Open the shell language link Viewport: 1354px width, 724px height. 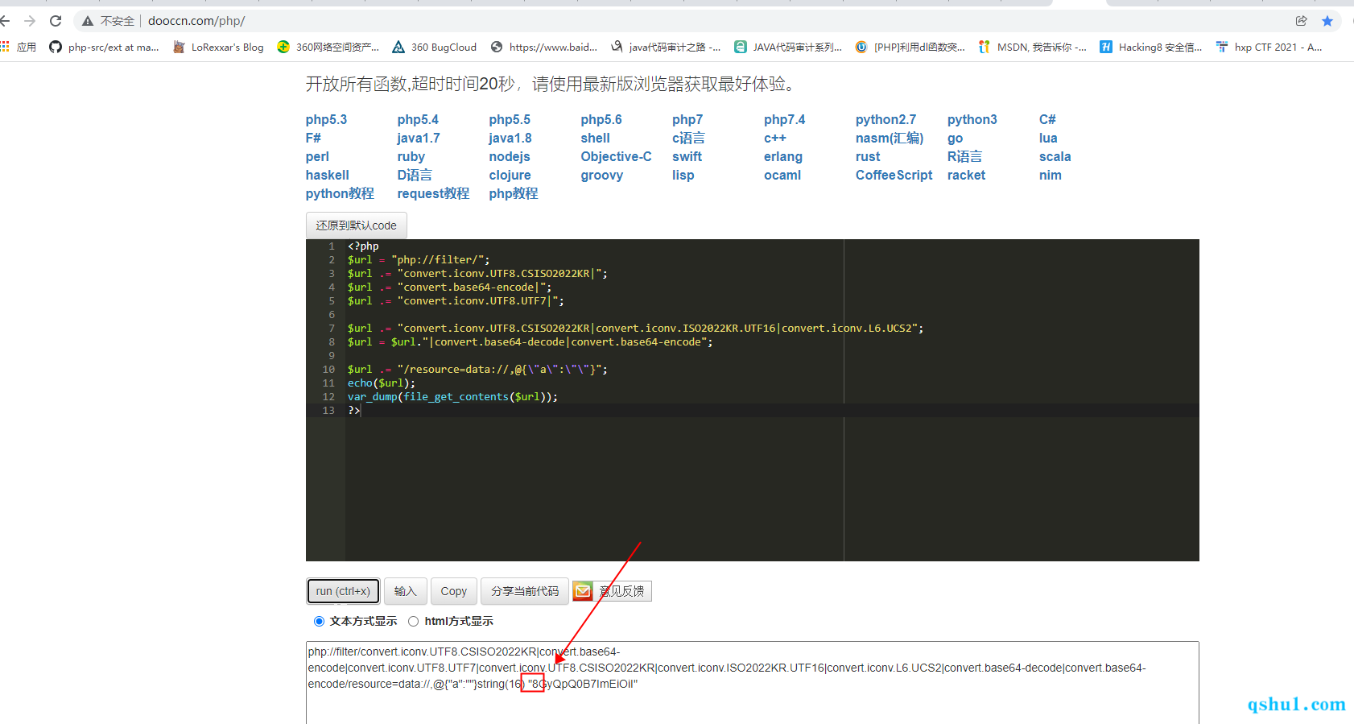(x=595, y=138)
